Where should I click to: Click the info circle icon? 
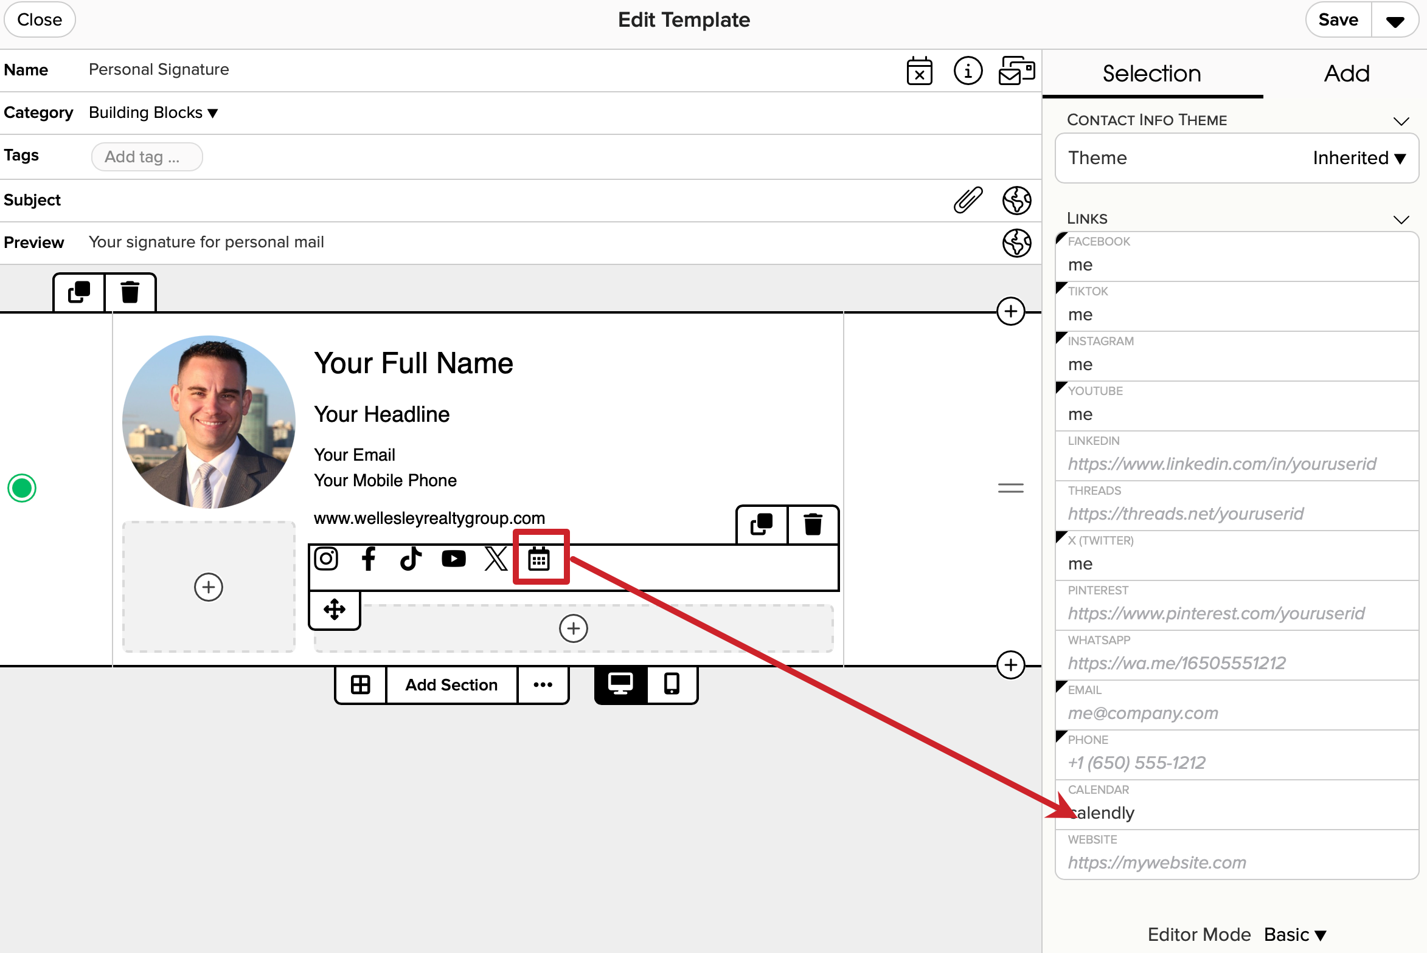pyautogui.click(x=968, y=71)
